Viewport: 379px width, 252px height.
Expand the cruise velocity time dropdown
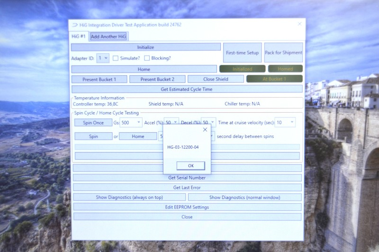tap(285, 123)
